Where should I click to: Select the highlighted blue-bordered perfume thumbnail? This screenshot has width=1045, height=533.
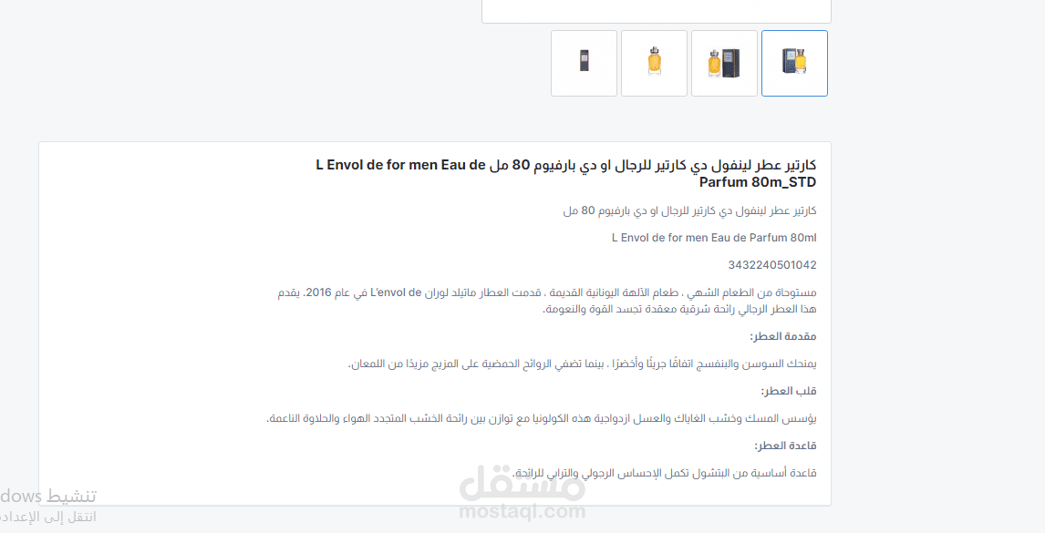(794, 63)
